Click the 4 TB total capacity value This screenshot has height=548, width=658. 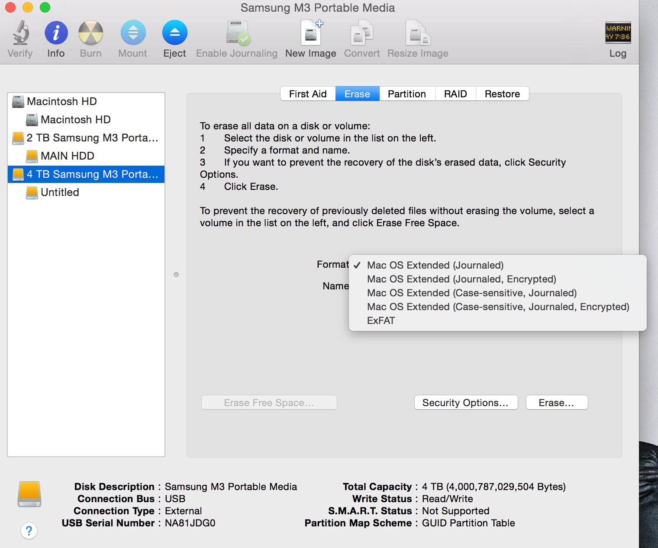(494, 487)
